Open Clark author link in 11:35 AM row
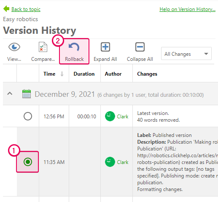218x202 pixels. [x=123, y=162]
